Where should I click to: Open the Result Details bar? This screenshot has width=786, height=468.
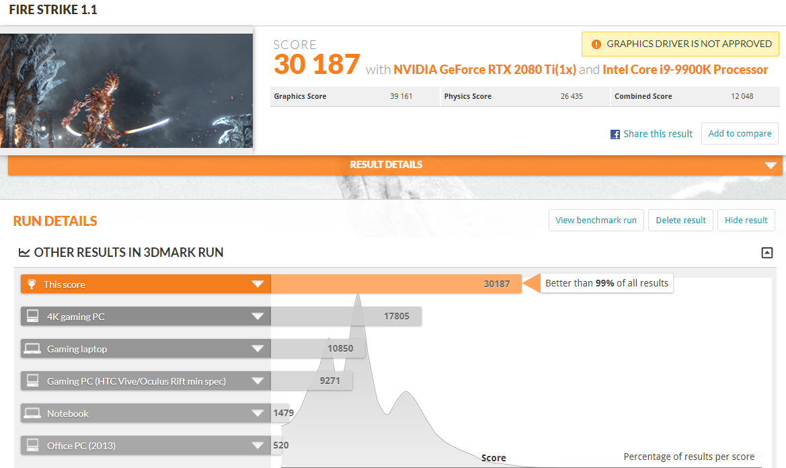click(x=395, y=165)
